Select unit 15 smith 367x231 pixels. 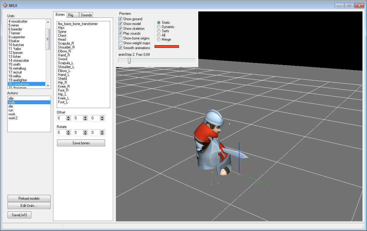[x=27, y=64]
